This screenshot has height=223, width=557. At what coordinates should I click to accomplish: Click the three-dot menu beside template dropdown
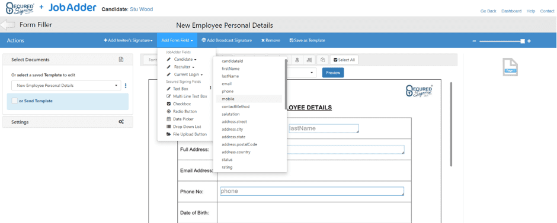click(x=126, y=86)
